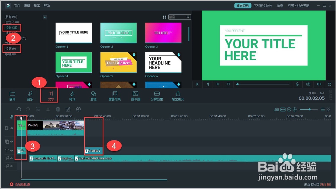Collapse the category sidebar with arrow
Image resolution: width=336 pixels, height=189 pixels.
45,17
